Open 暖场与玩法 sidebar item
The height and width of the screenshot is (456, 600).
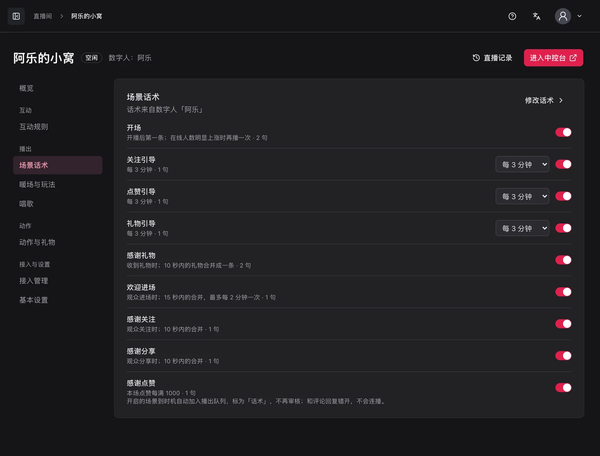tap(58, 184)
